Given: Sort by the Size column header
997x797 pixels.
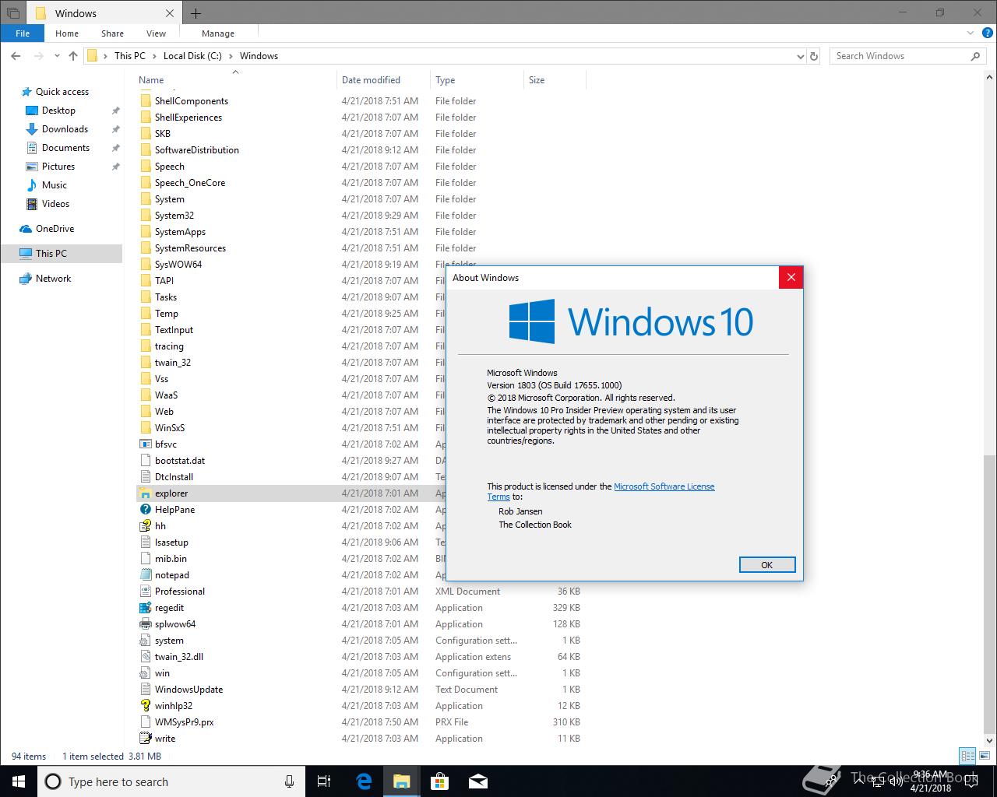Looking at the screenshot, I should pyautogui.click(x=555, y=79).
